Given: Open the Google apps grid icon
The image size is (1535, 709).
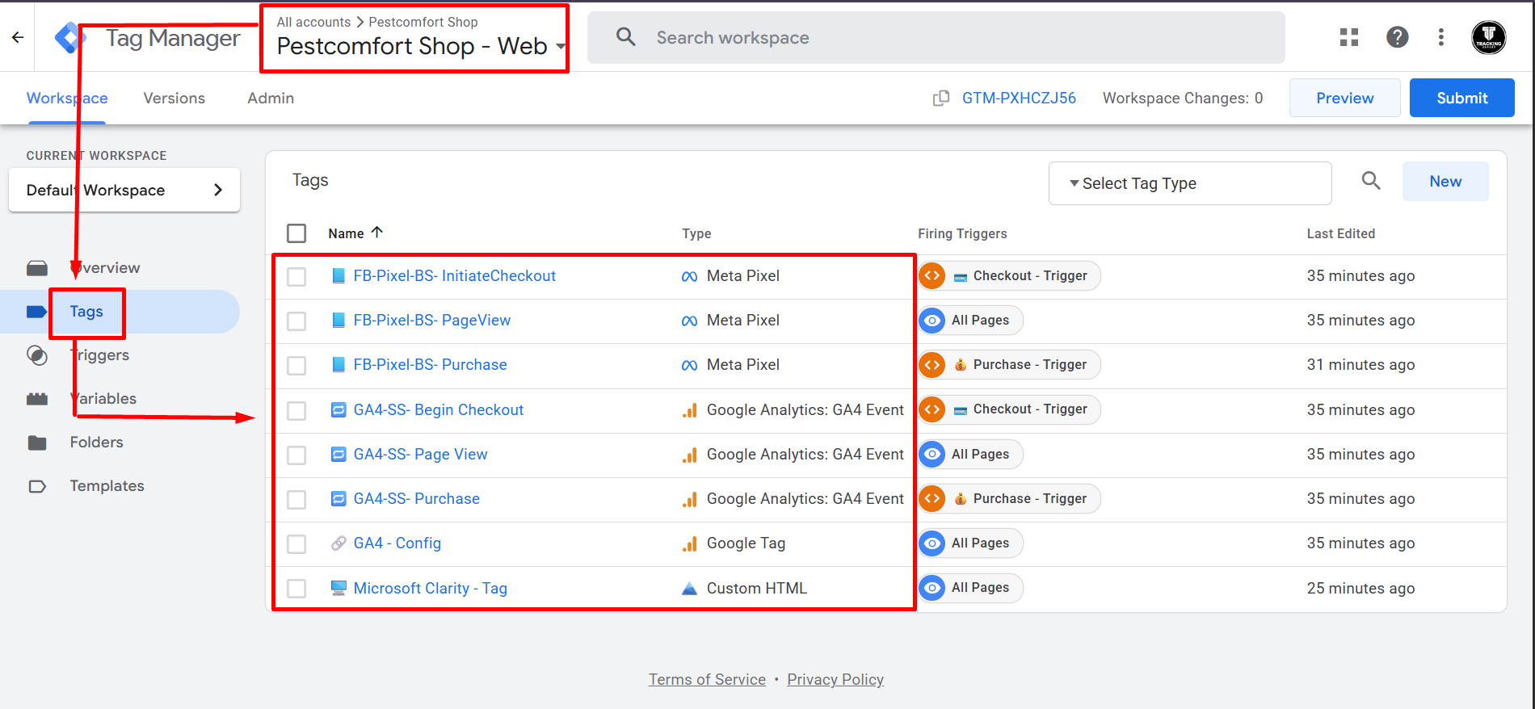Looking at the screenshot, I should [x=1349, y=37].
